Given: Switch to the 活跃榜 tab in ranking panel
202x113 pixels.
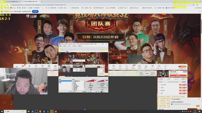Looking at the screenshot, I should [x=169, y=79].
